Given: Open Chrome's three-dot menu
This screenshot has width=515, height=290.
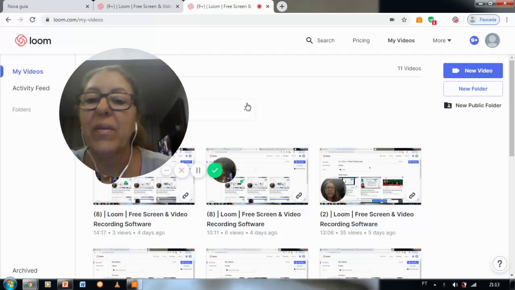Looking at the screenshot, I should pos(507,19).
